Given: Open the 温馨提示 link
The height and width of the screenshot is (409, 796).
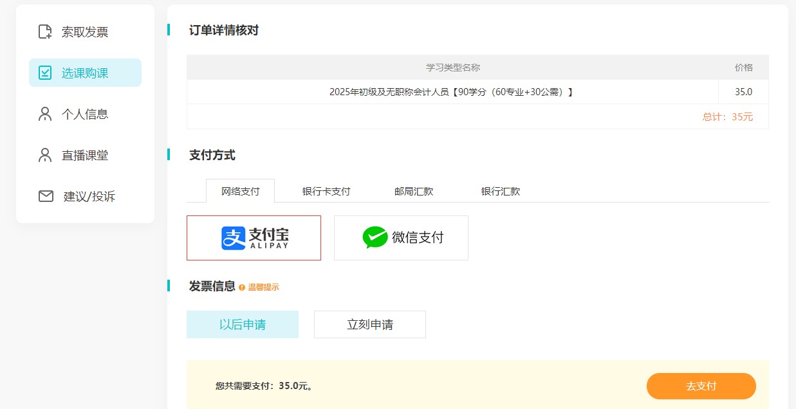Looking at the screenshot, I should pos(264,287).
